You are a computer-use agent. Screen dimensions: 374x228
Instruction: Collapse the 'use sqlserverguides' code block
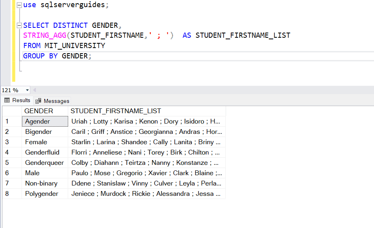click(19, 5)
